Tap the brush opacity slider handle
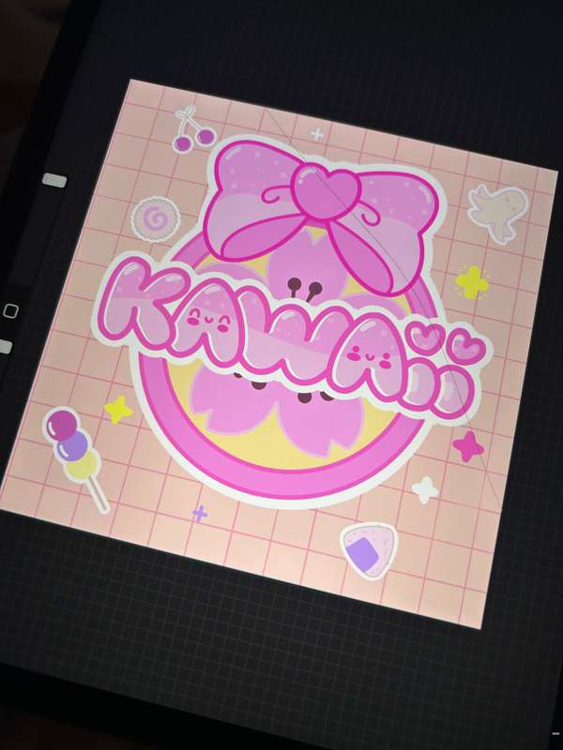The width and height of the screenshot is (563, 750). [x=5, y=347]
